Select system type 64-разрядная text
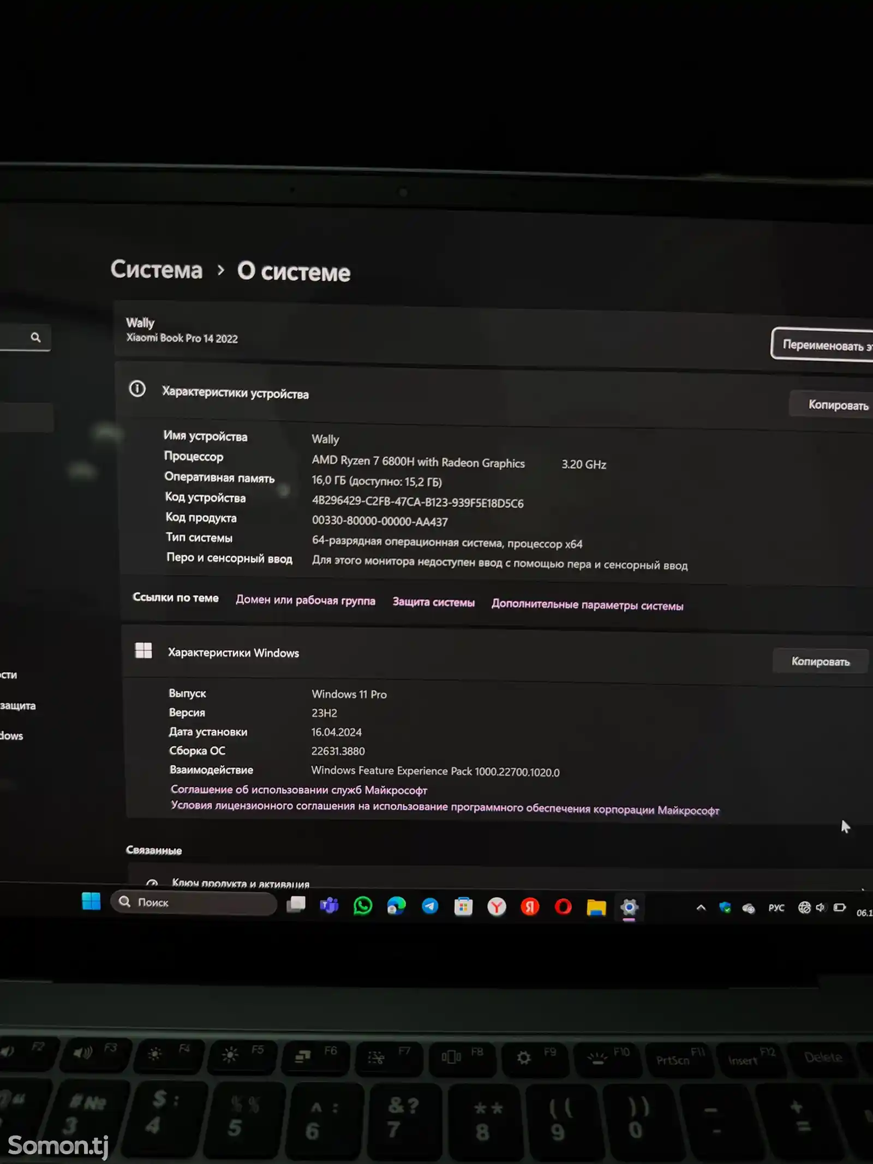Viewport: 873px width, 1164px height. pos(447,542)
